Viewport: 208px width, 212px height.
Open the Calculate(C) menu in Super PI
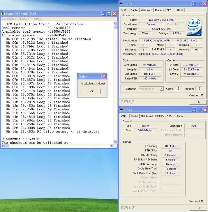tap(9, 19)
